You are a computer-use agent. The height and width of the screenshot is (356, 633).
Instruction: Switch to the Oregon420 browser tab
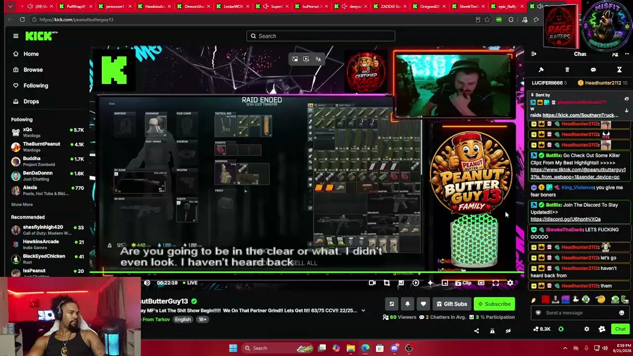pyautogui.click(x=429, y=6)
